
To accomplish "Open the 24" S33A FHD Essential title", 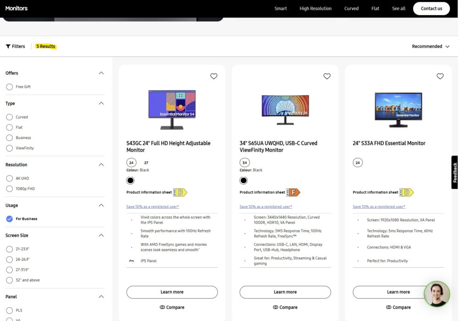I will tap(389, 143).
